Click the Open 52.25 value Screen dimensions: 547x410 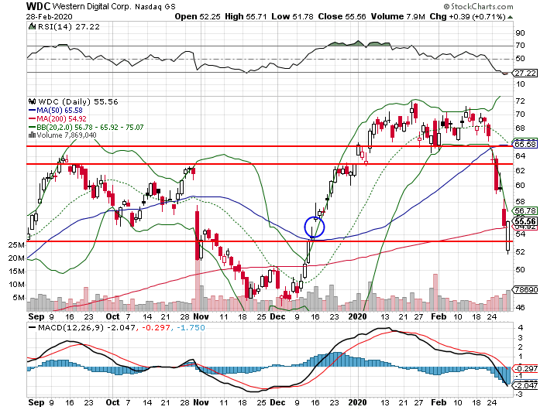click(x=198, y=16)
